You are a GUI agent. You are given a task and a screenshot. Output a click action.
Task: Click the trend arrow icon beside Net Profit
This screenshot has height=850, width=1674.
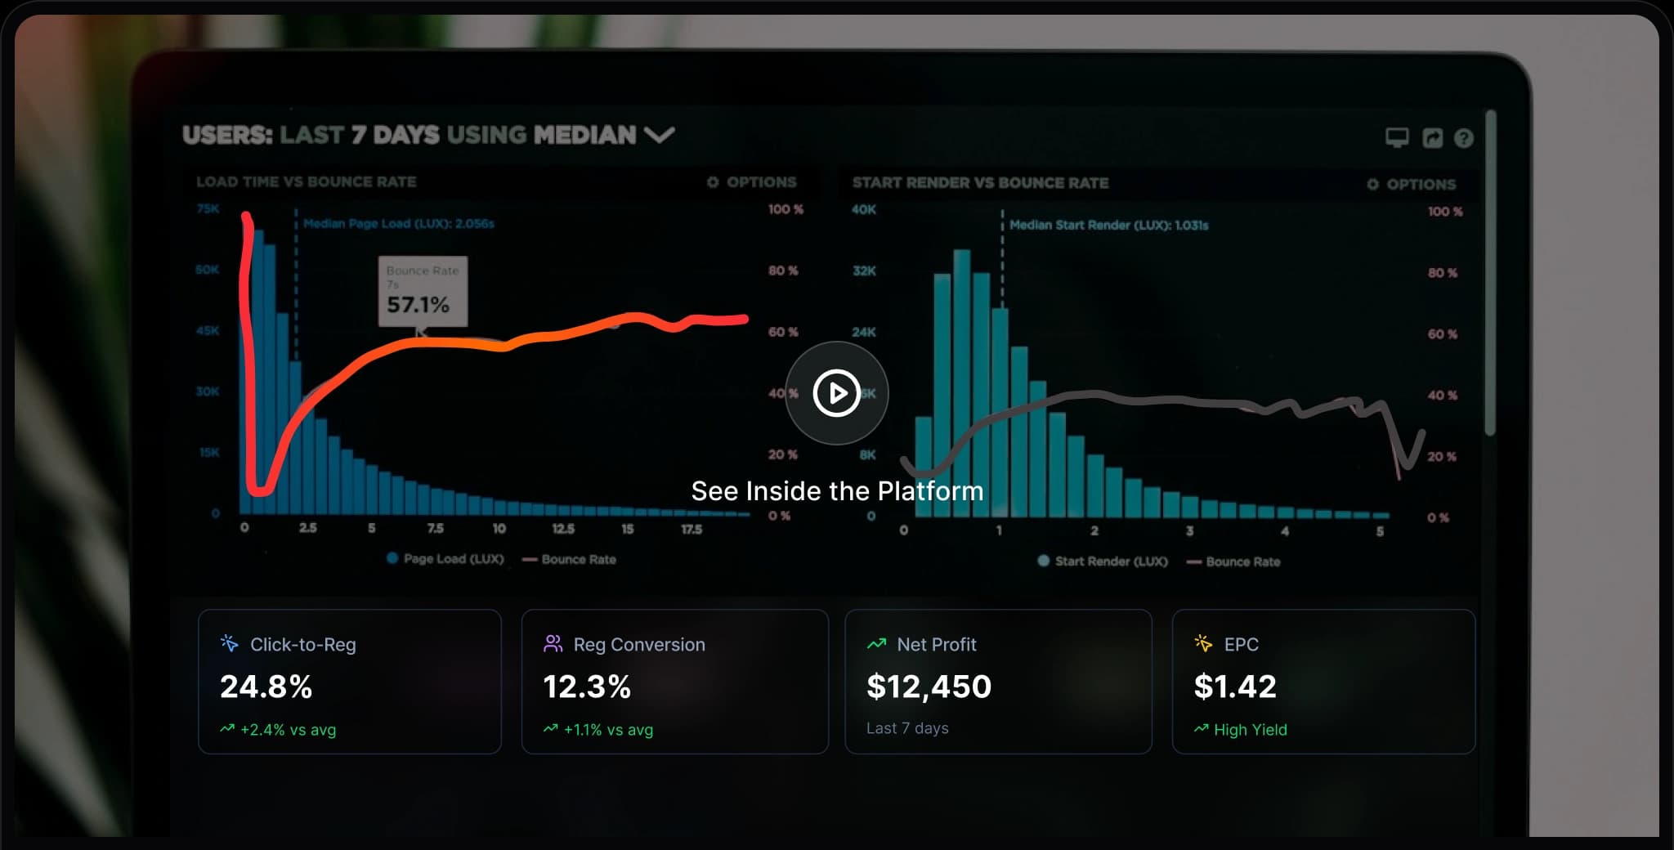876,644
